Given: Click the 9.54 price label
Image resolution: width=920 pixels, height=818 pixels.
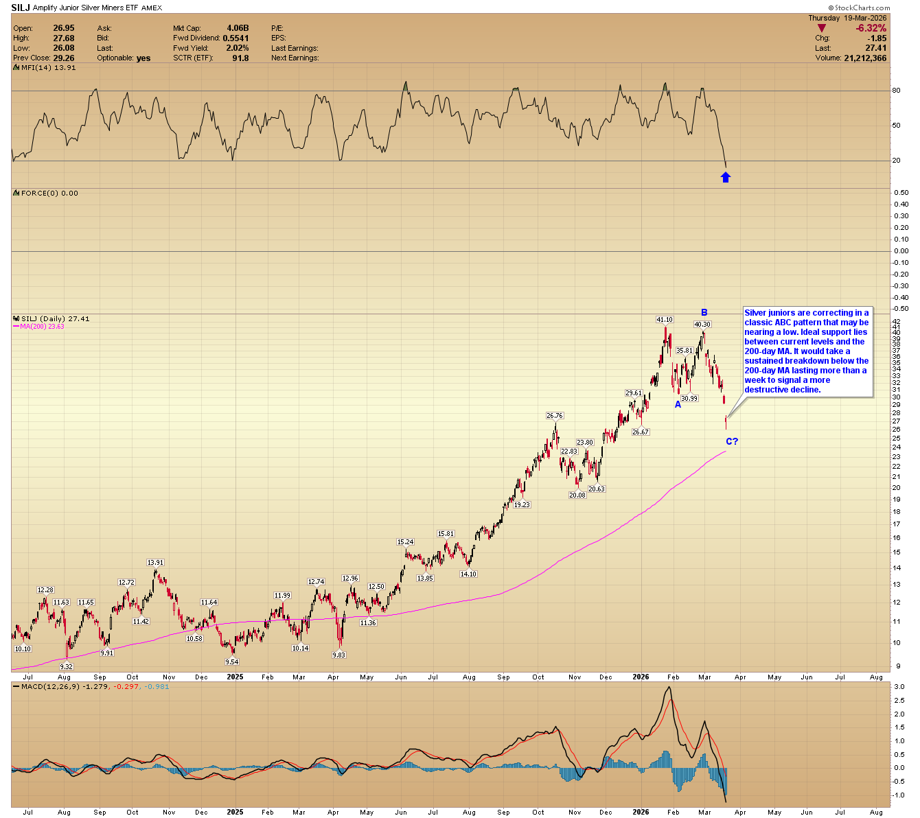Looking at the screenshot, I should click(232, 662).
